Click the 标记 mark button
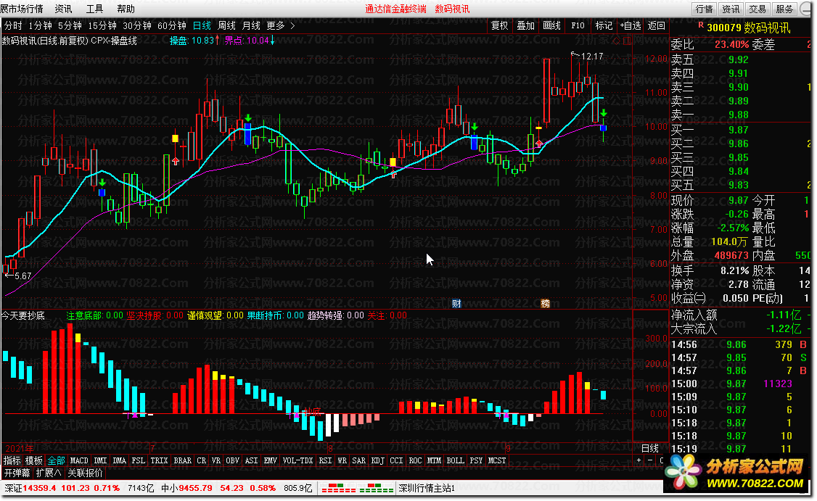The height and width of the screenshot is (501, 817). pyautogui.click(x=604, y=25)
